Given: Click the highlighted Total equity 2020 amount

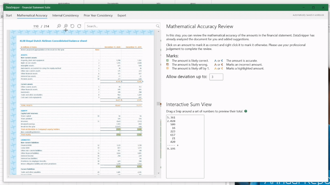Looking at the screenshot, I should 118,134.
